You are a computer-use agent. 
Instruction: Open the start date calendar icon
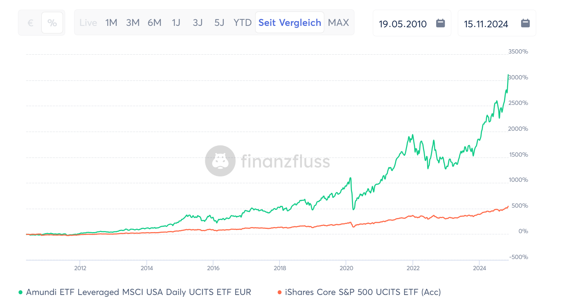[440, 23]
